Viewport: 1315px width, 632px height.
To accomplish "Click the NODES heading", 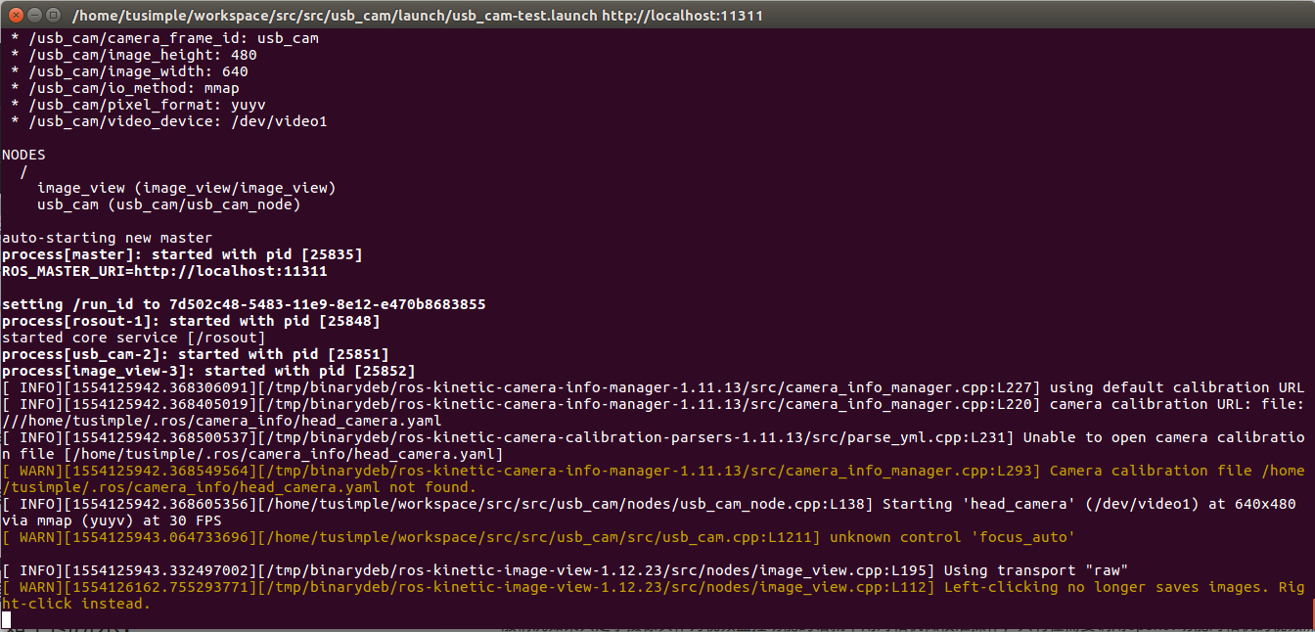I will click(x=23, y=155).
